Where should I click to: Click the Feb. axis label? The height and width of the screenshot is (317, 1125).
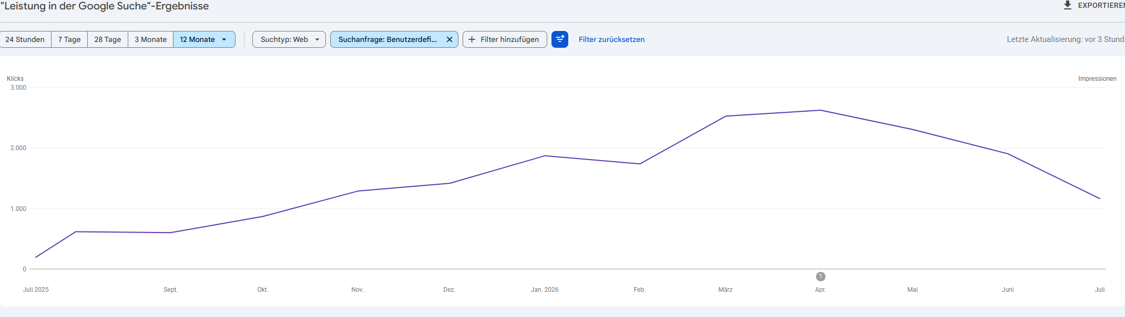(x=639, y=290)
